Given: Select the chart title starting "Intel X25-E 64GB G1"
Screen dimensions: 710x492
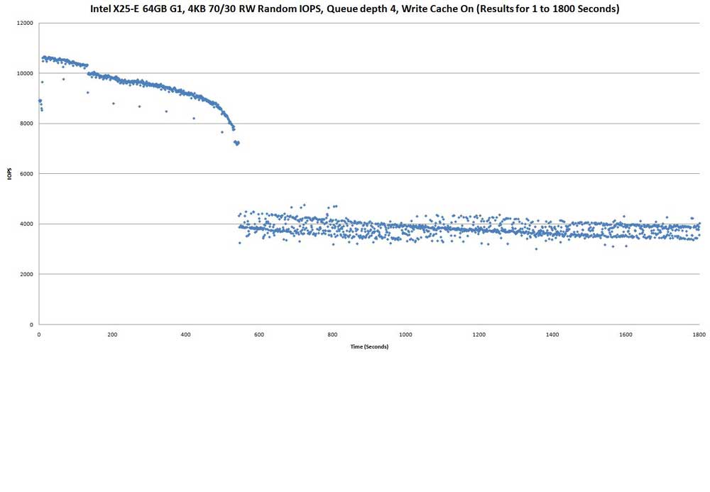Looking at the screenshot, I should [354, 9].
